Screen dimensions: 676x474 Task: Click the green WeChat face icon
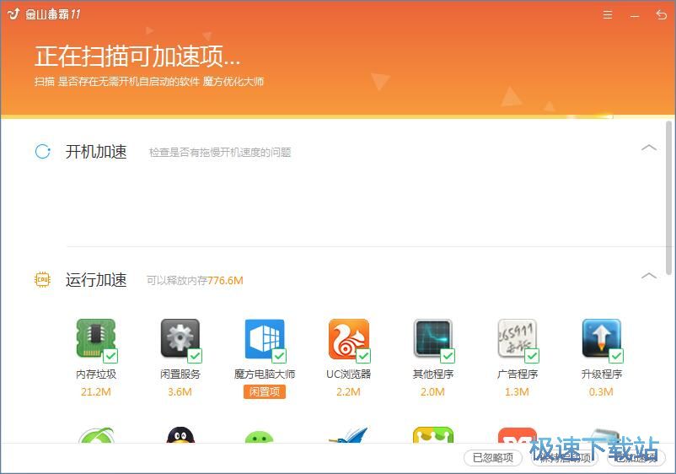tap(259, 437)
